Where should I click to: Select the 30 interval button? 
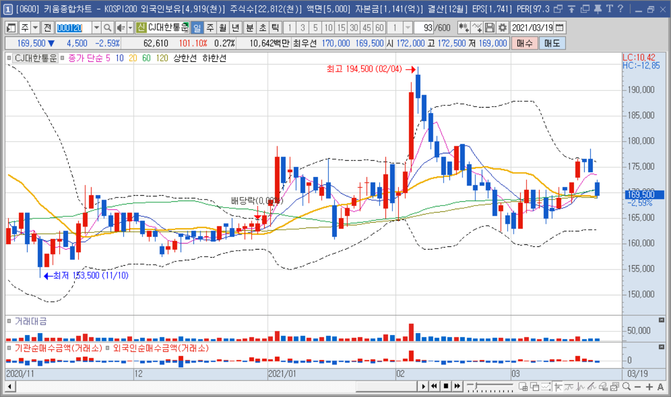click(354, 28)
